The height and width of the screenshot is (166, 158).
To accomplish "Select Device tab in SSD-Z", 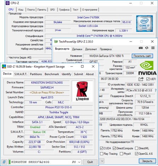I will (x=7, y=74).
